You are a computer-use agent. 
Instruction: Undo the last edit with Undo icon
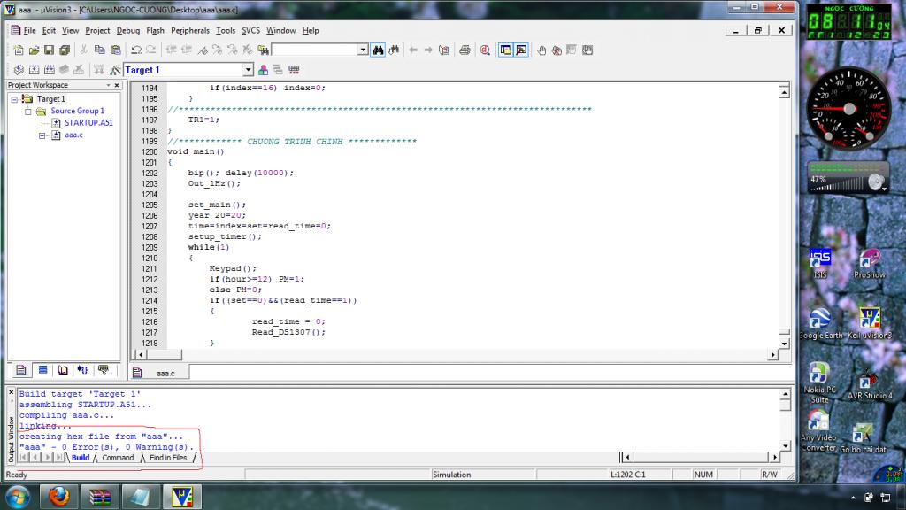tap(136, 50)
